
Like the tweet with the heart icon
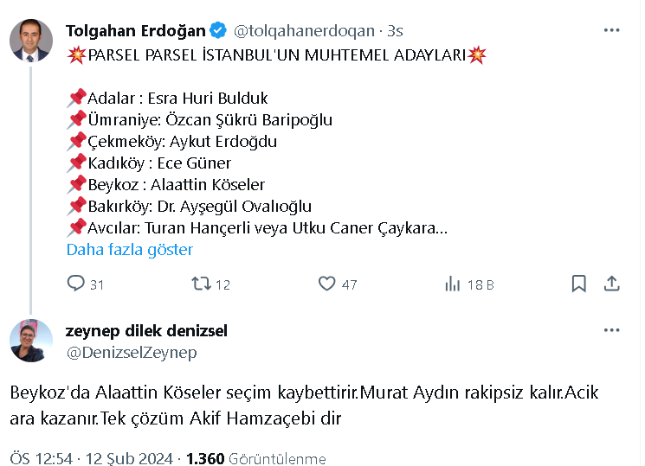click(327, 284)
